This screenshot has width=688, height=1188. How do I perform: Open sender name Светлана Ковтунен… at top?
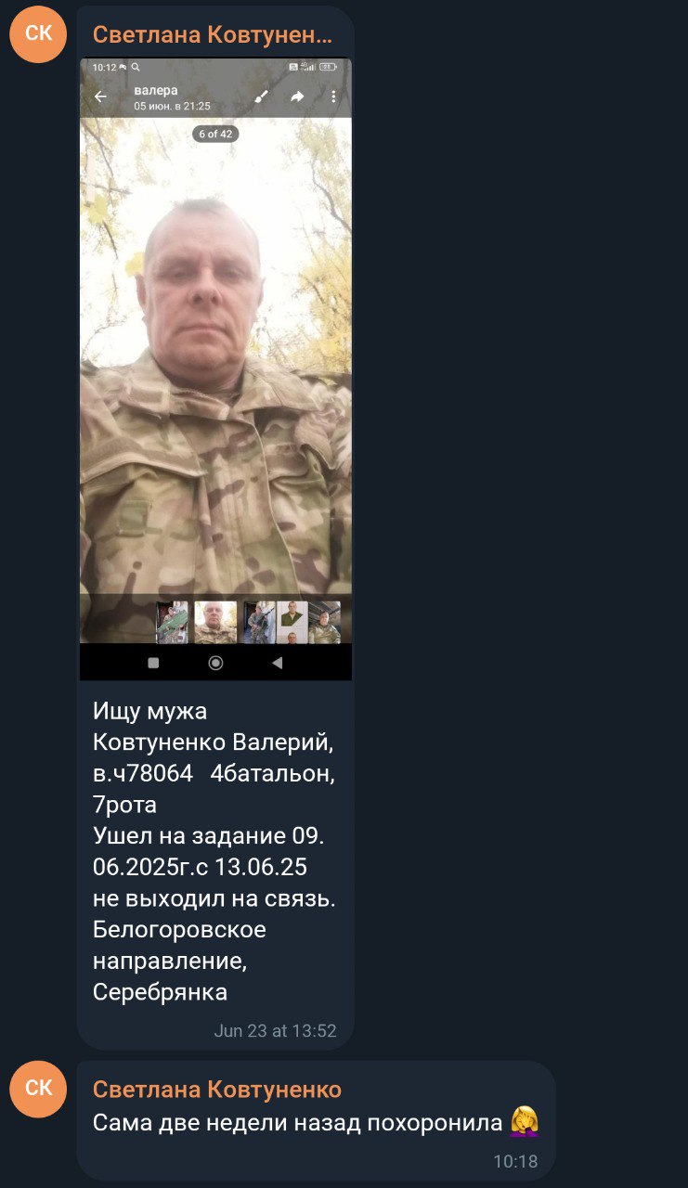pos(213,35)
